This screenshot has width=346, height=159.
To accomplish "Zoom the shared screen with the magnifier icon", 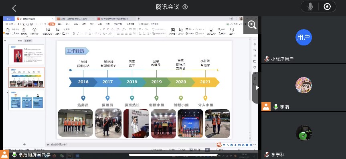I will (x=252, y=25).
